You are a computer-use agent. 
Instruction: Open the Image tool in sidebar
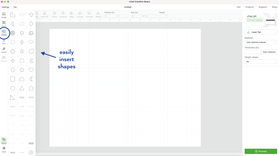pos(4,15)
